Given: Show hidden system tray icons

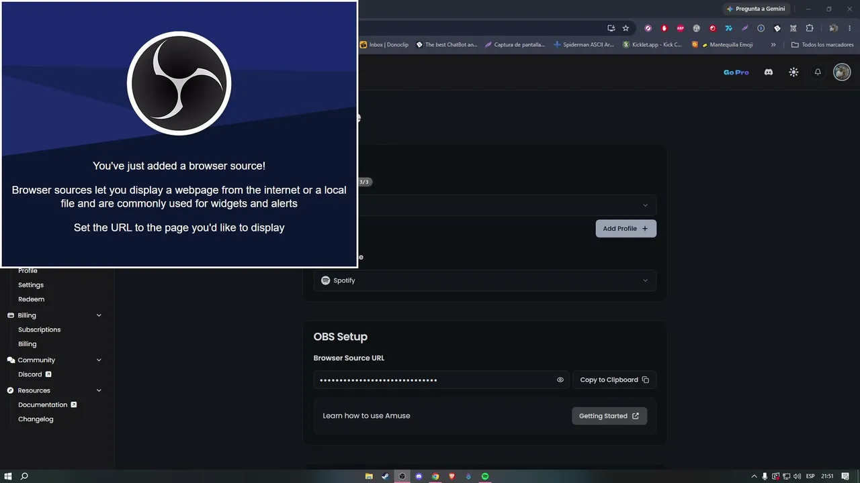Looking at the screenshot, I should pos(754,476).
